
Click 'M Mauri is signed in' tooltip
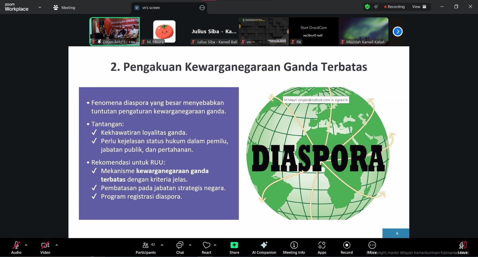(x=316, y=100)
